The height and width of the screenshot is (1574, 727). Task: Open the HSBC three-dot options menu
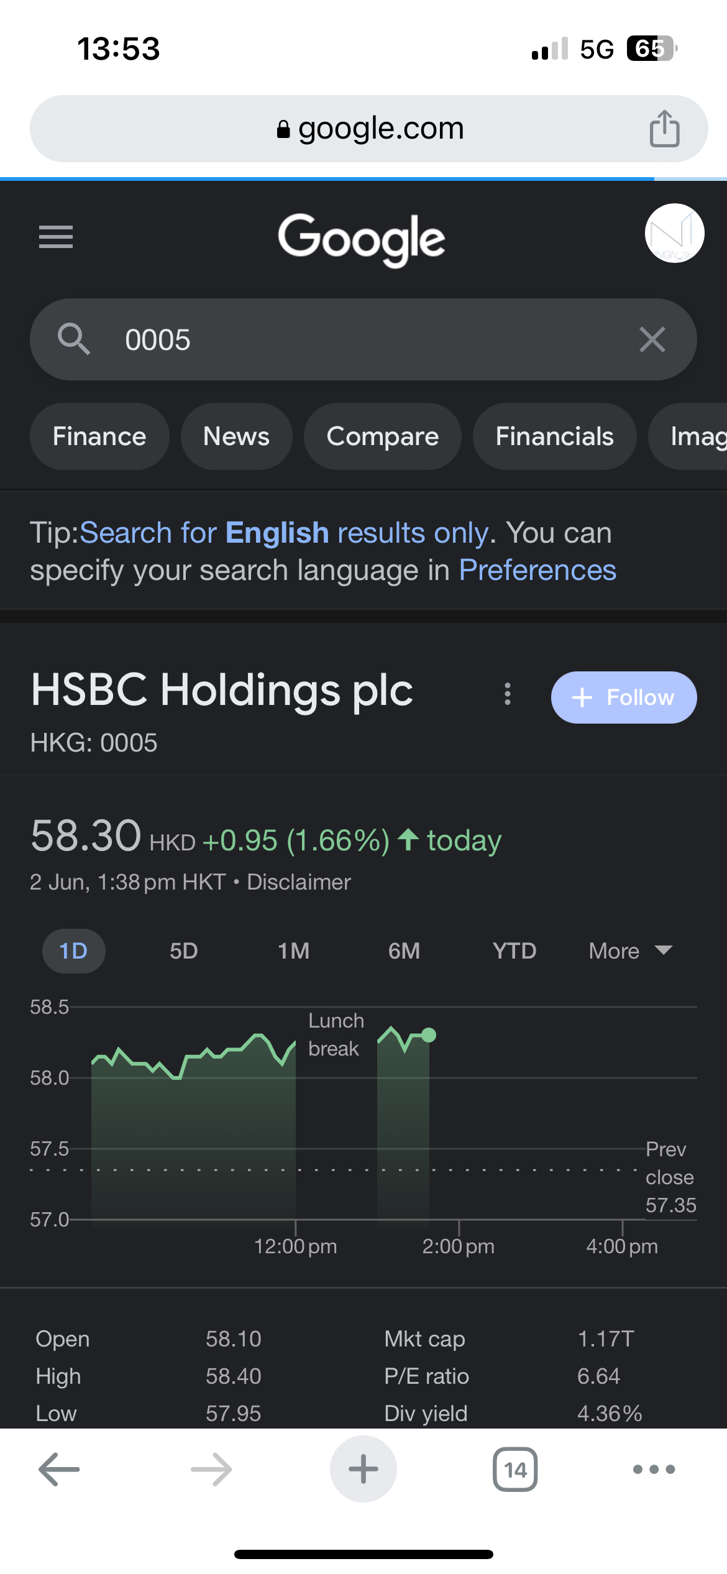(508, 694)
